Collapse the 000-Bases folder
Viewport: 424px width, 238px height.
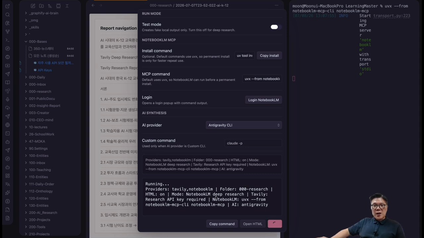26,42
